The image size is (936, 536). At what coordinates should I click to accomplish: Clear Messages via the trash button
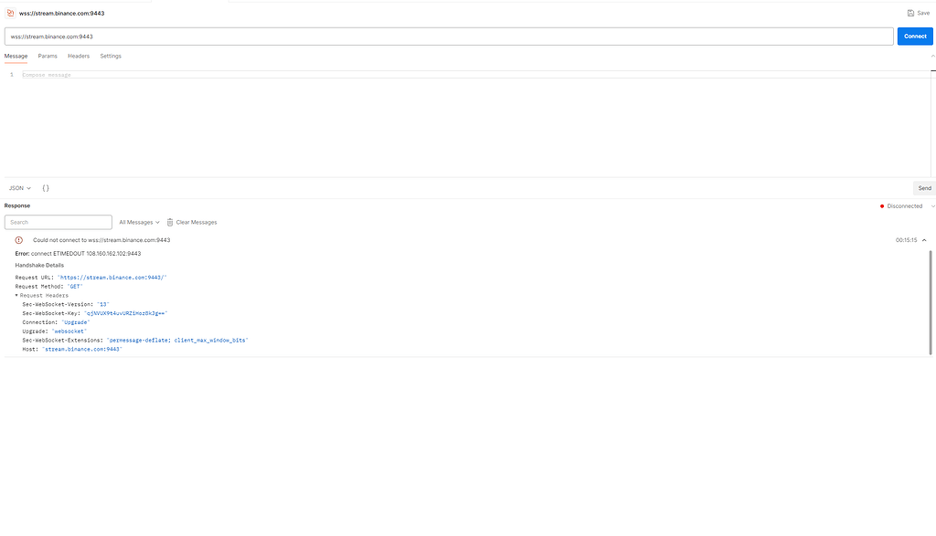tap(192, 223)
